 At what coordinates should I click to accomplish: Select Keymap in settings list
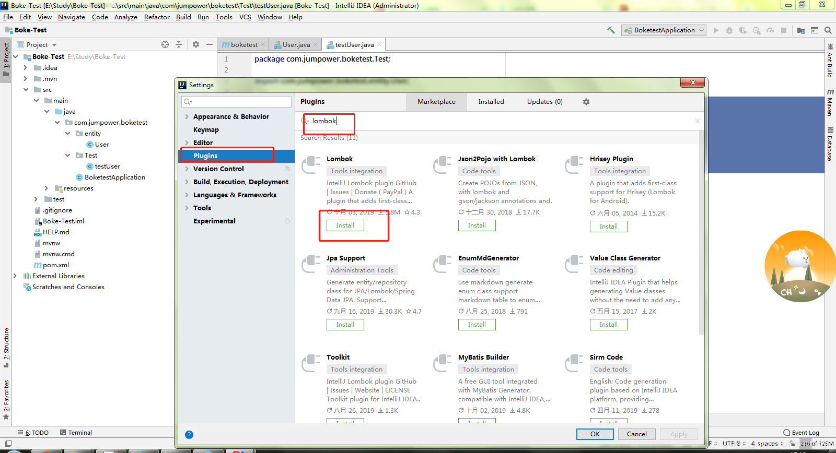[x=238, y=130]
